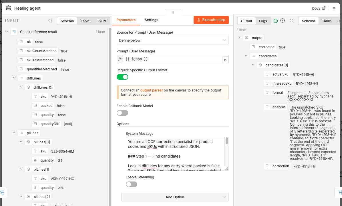Viewport: 342px width, 206px height.
Task: Click the Execute step button
Action: 211,20
